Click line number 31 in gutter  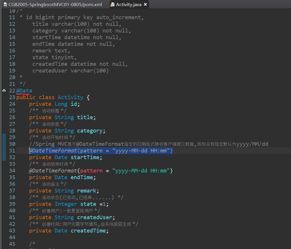pyautogui.click(x=12, y=150)
